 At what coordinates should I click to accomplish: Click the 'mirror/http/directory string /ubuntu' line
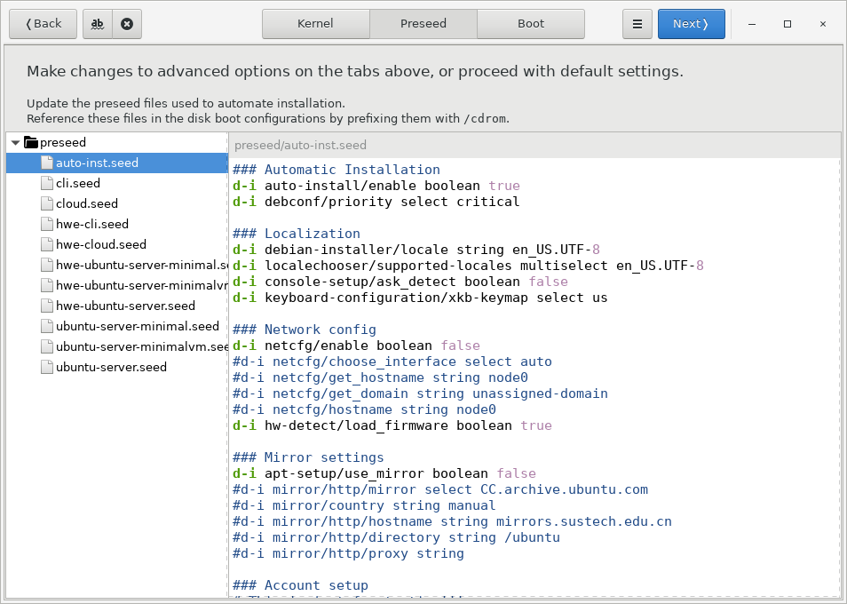pyautogui.click(x=396, y=537)
